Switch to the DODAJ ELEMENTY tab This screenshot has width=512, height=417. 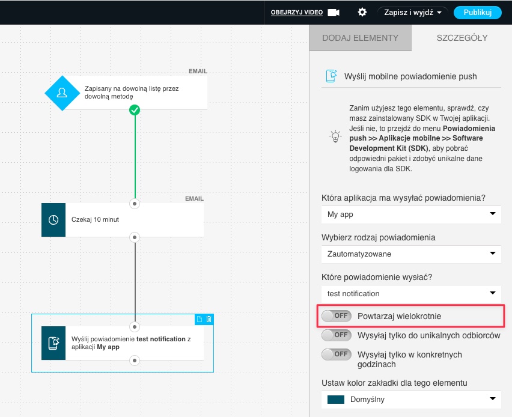coord(360,38)
